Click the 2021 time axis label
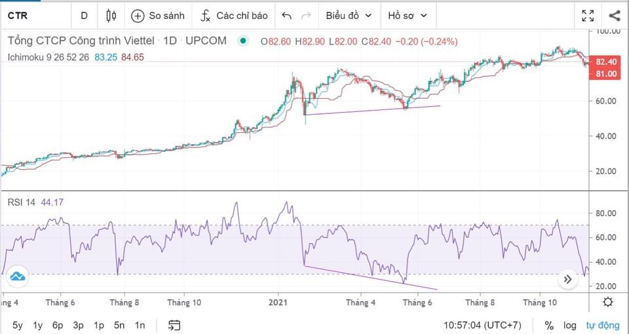Viewport: 629px width, 334px height. point(279,303)
